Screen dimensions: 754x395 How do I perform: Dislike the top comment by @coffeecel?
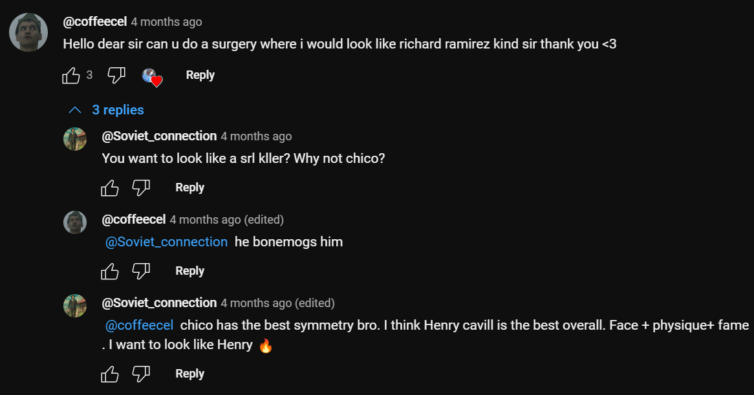pyautogui.click(x=116, y=76)
